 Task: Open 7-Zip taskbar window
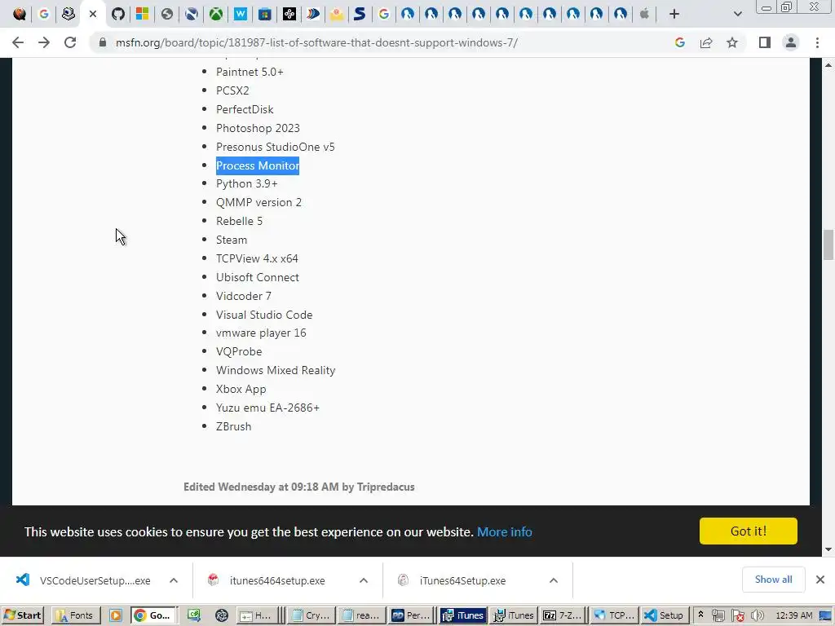563,615
